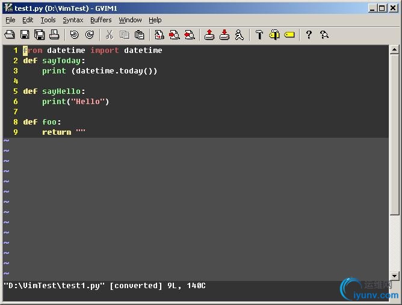This screenshot has height=305, width=402.
Task: Click the Print toolbar icon
Action: [54, 35]
